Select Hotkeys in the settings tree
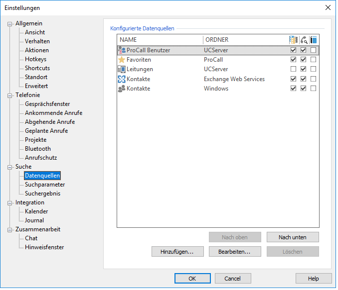338x290 pixels. [35, 59]
